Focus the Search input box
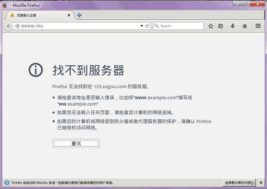This screenshot has width=267, height=189. (x=178, y=26)
